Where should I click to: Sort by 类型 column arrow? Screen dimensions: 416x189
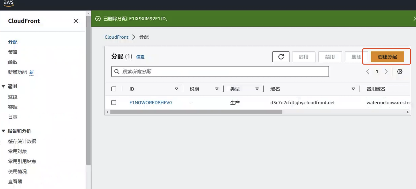click(257, 89)
